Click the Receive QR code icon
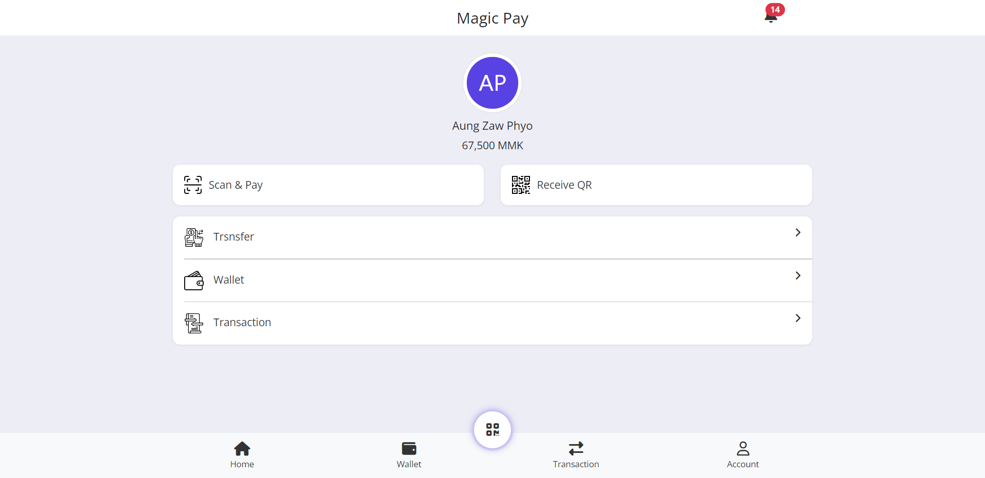The height and width of the screenshot is (478, 985). click(x=521, y=185)
